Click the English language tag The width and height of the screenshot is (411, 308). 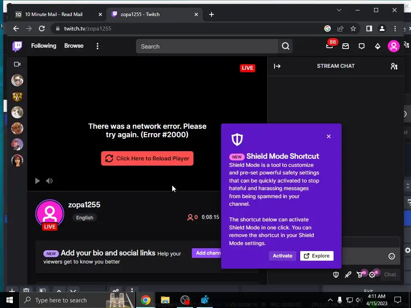84,218
